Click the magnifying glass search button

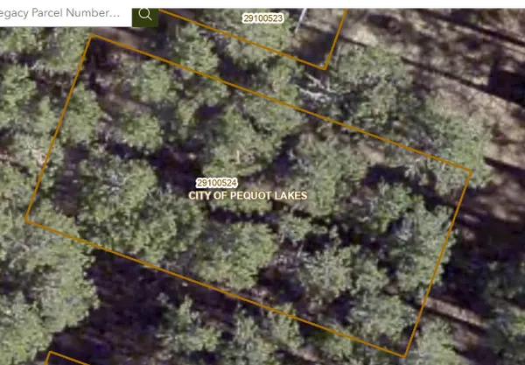[145, 13]
